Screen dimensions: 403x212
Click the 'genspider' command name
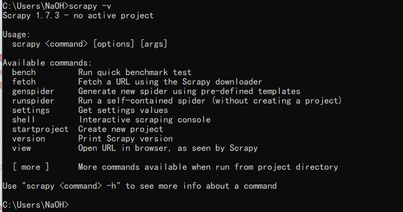click(x=33, y=92)
